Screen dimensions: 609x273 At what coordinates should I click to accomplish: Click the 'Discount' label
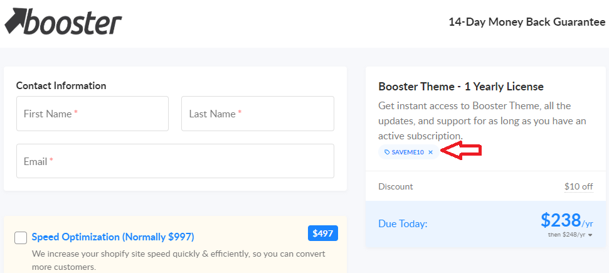pyautogui.click(x=395, y=186)
